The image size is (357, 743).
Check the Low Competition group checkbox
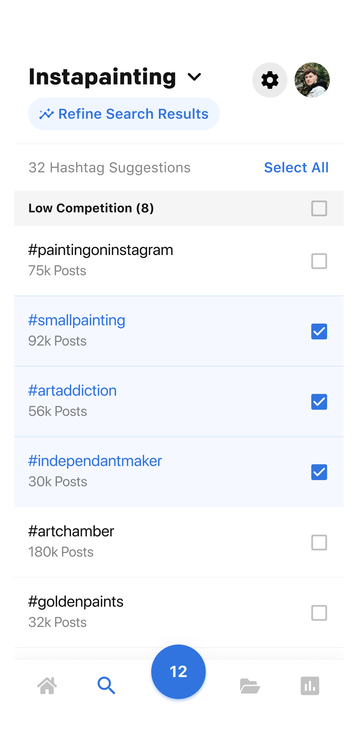point(319,208)
